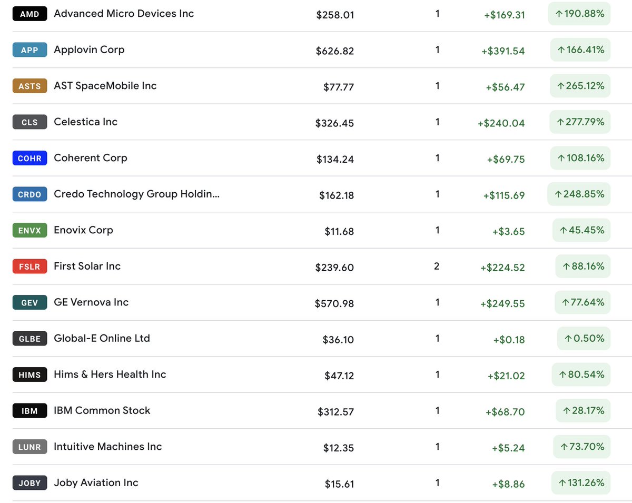Select the GEV ticker badge
632x503 pixels.
coord(29,302)
